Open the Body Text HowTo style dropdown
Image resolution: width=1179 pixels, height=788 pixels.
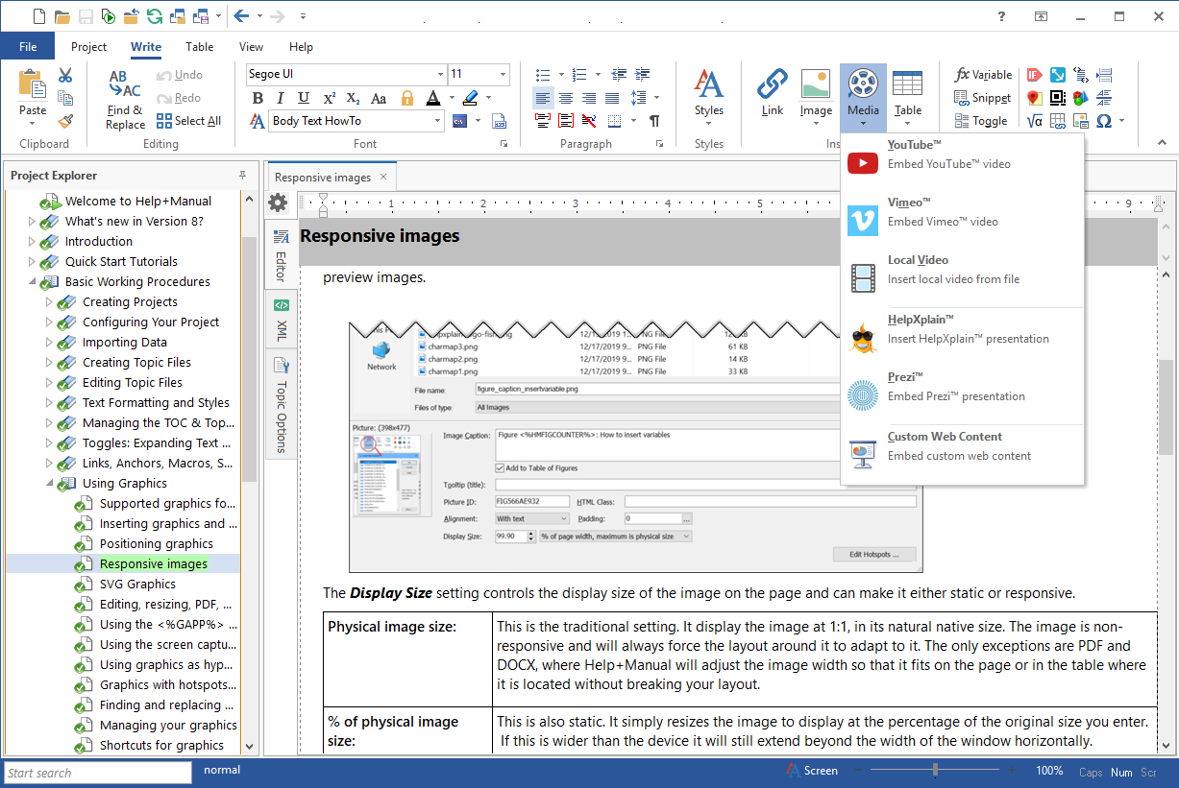[437, 121]
